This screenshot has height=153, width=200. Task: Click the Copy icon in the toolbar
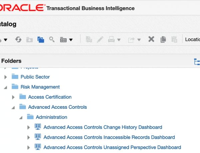coord(163,39)
